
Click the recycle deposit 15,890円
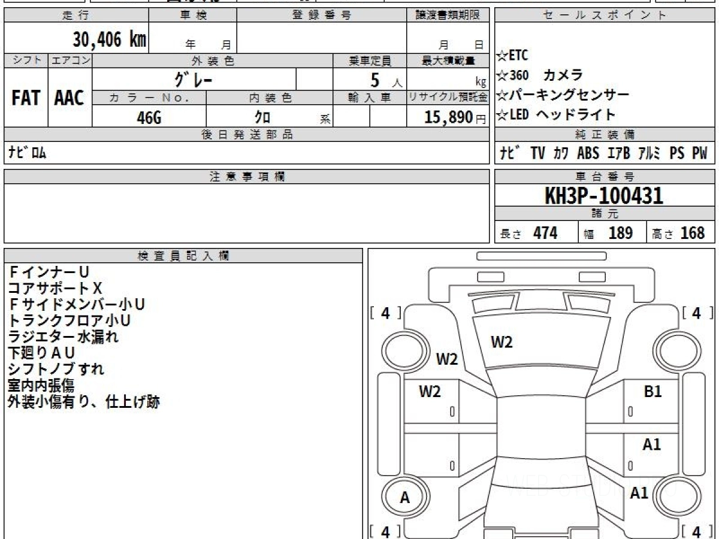[455, 117]
